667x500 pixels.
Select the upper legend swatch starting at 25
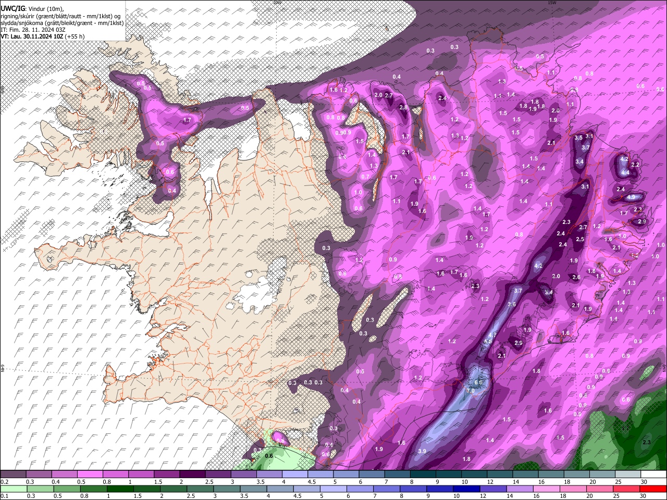628,474
